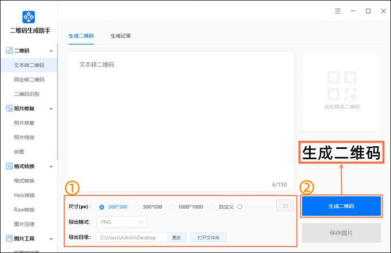Collapse the 图片工具 sidebar section
This screenshot has width=391, height=253.
click(x=51, y=238)
